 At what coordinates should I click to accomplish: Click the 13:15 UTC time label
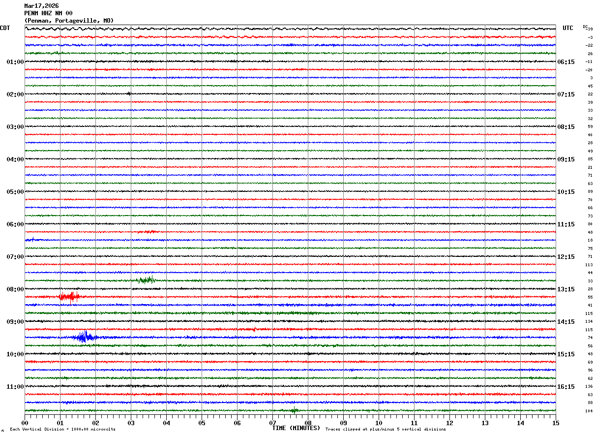(x=566, y=289)
